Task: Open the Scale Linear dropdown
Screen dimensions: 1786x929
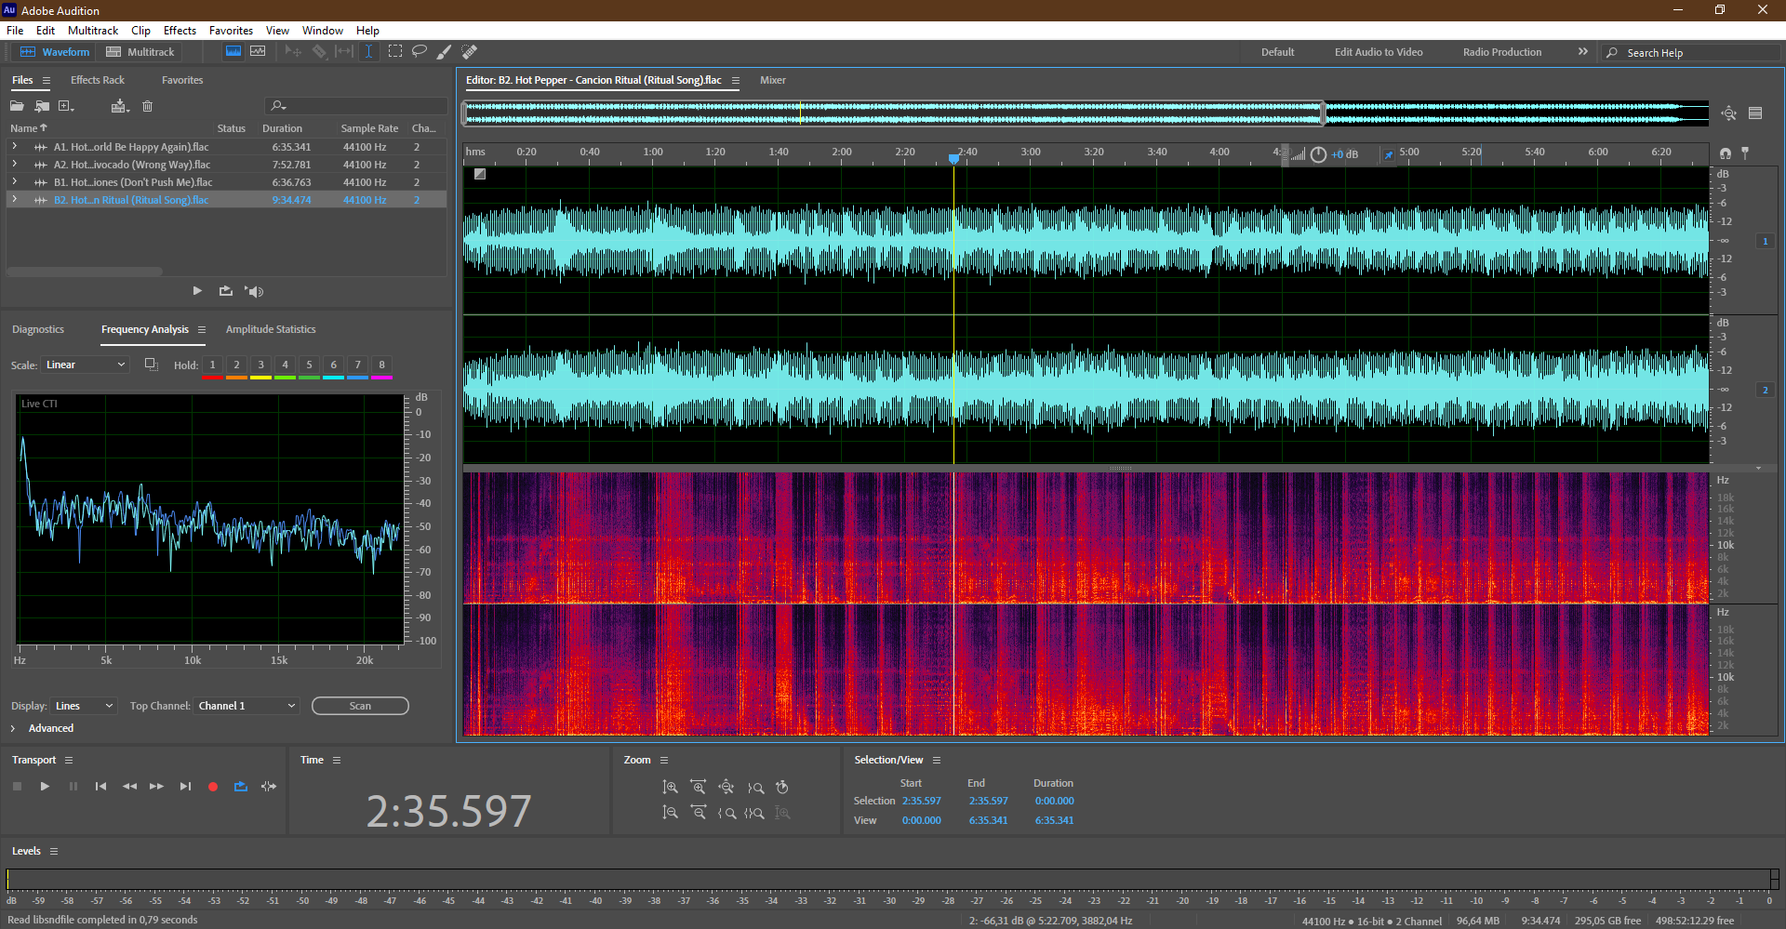Action: point(84,365)
